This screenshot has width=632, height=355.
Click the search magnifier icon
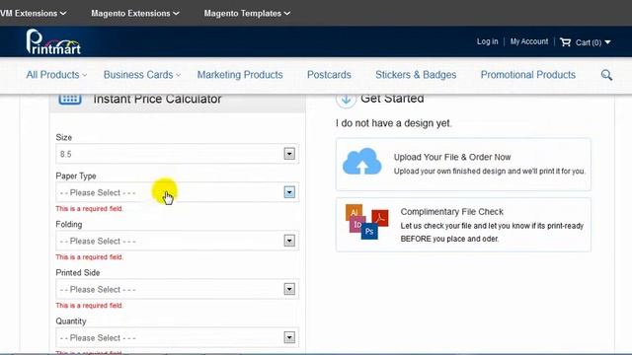click(x=606, y=75)
